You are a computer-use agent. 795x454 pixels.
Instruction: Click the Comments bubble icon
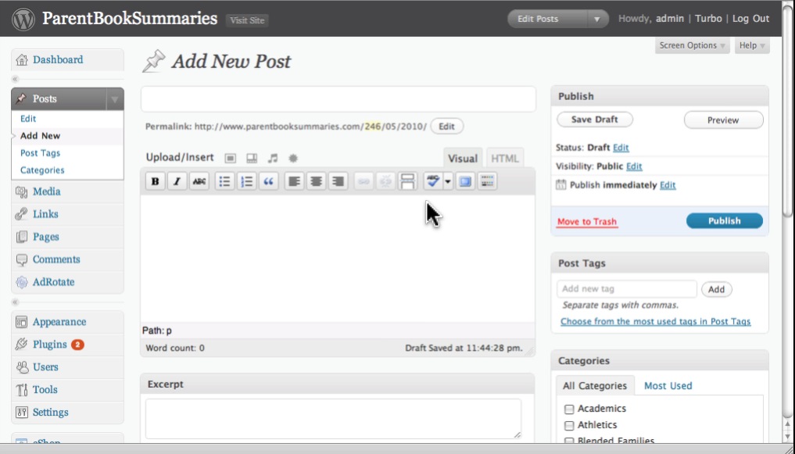(x=22, y=260)
